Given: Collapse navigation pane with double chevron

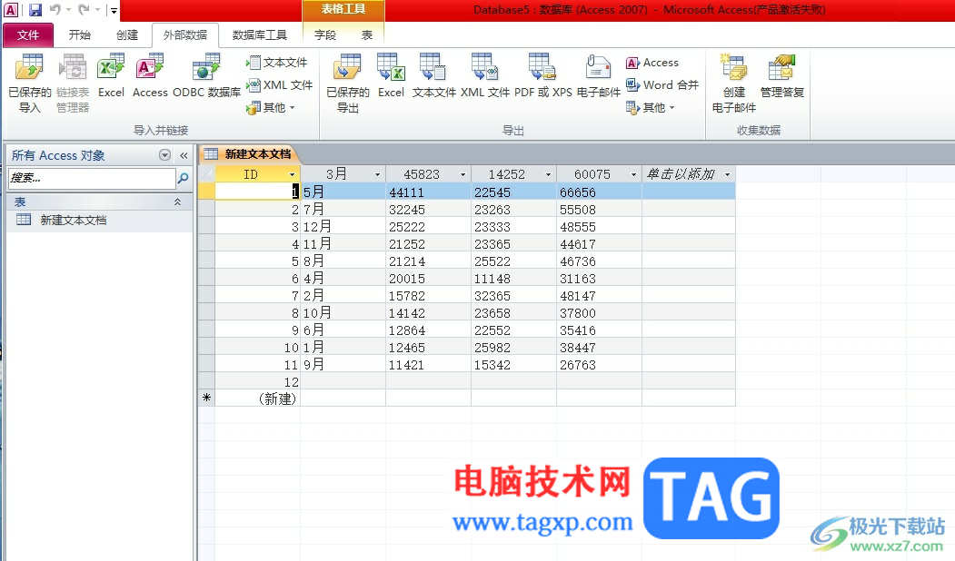Looking at the screenshot, I should (x=184, y=156).
